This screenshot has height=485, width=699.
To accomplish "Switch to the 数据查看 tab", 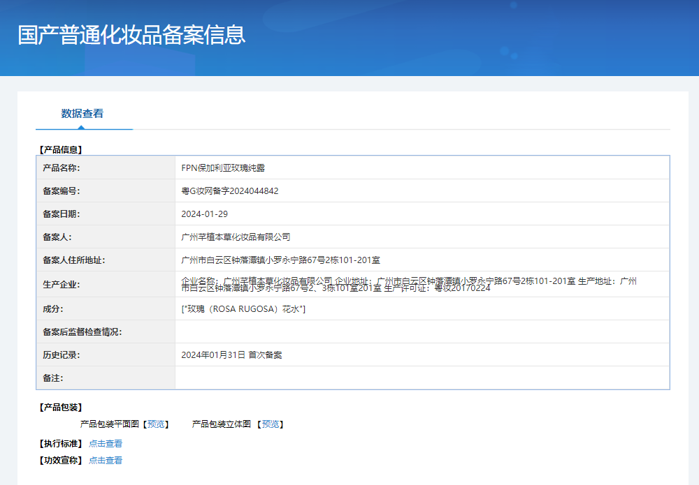I will [x=82, y=114].
